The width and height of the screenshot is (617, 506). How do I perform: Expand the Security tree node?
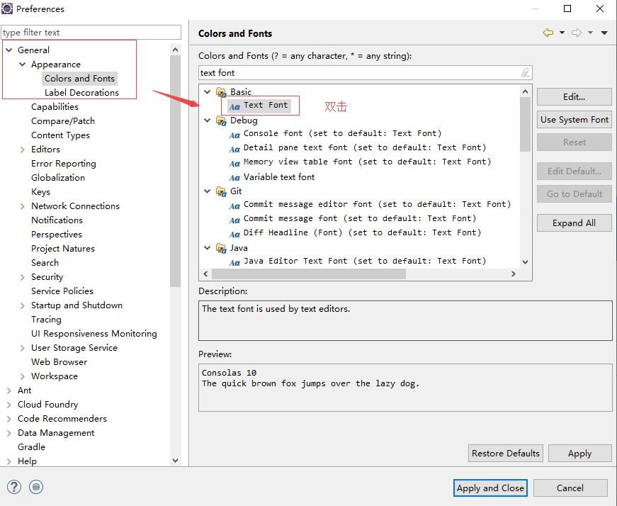23,277
